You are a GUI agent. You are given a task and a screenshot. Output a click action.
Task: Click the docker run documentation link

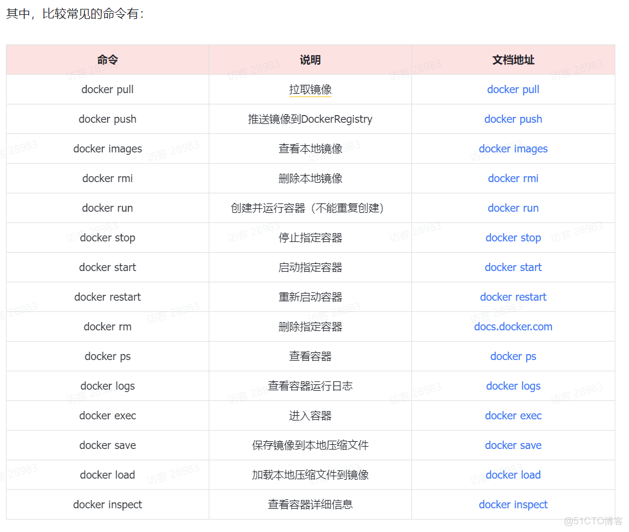(x=513, y=208)
